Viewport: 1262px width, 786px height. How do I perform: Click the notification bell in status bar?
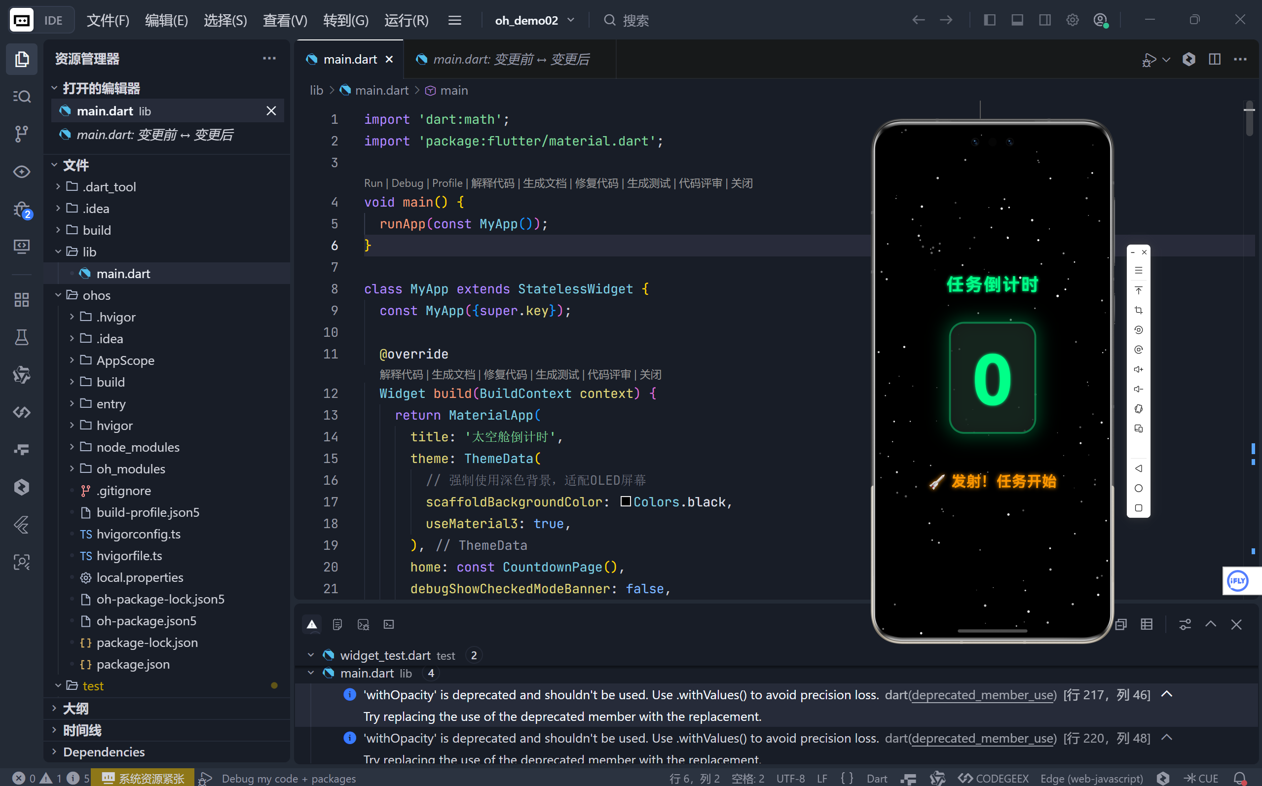(1240, 778)
